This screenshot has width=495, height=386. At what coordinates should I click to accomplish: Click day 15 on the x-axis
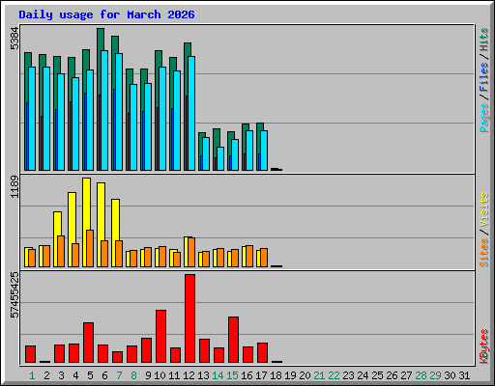point(232,375)
